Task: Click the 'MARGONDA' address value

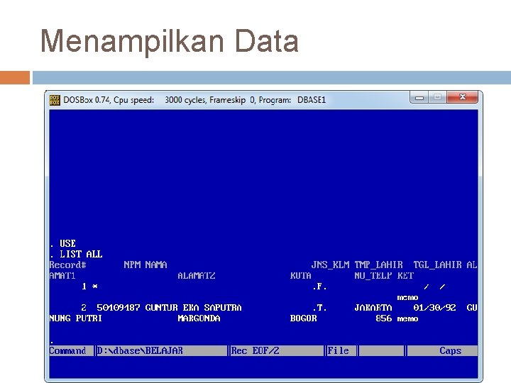Action: click(x=199, y=318)
